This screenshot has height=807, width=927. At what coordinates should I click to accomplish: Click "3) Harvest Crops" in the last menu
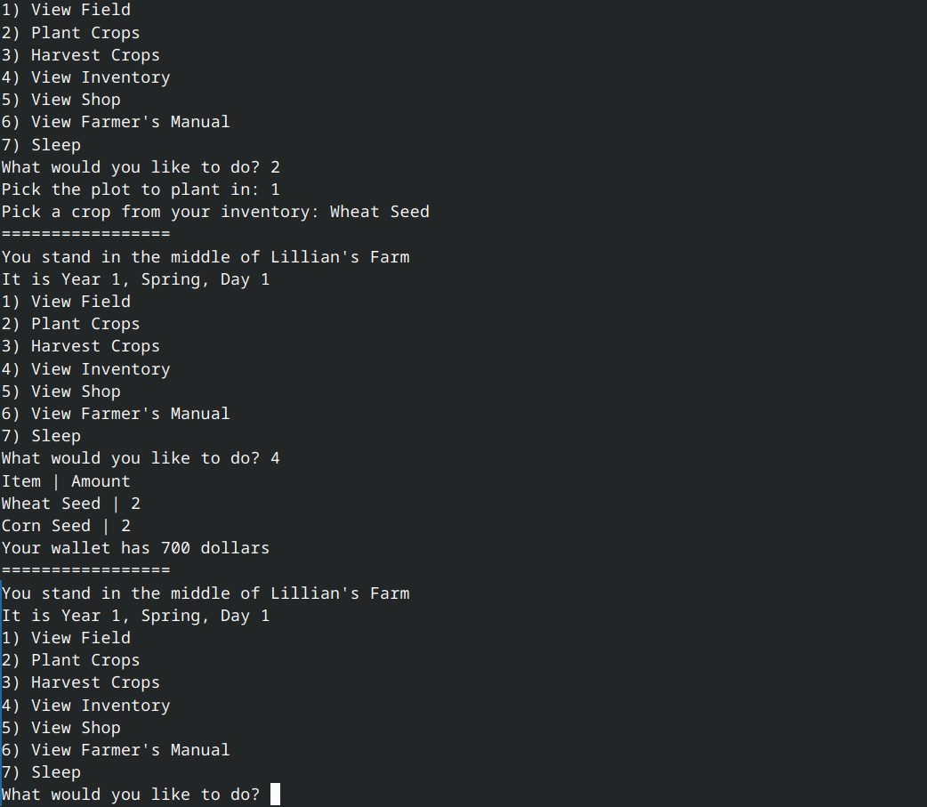pyautogui.click(x=81, y=682)
